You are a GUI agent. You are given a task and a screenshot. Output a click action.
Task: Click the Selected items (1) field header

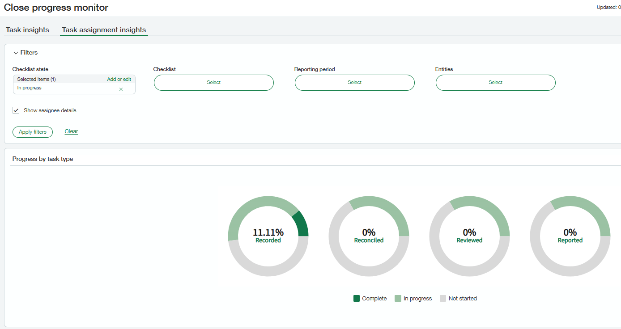click(37, 79)
